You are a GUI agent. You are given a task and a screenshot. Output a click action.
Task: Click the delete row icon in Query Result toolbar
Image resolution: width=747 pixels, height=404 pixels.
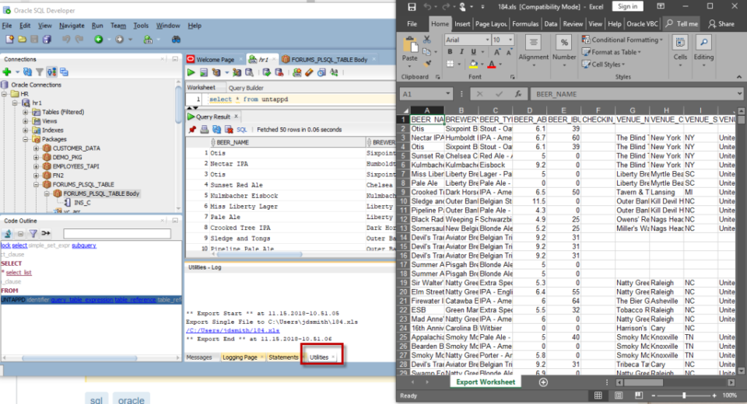coord(229,130)
